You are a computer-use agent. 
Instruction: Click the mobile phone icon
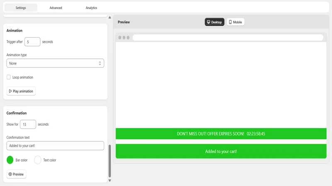[230, 22]
